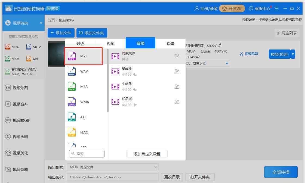This screenshot has width=305, height=183.
Task: Open 视频美化 beautify tool
Action: pyautogui.click(x=17, y=153)
